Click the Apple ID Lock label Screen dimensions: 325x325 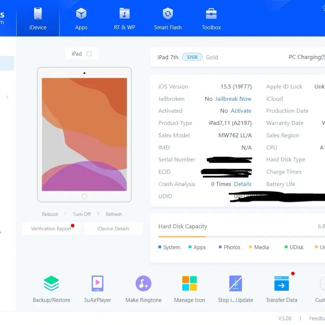[284, 87]
